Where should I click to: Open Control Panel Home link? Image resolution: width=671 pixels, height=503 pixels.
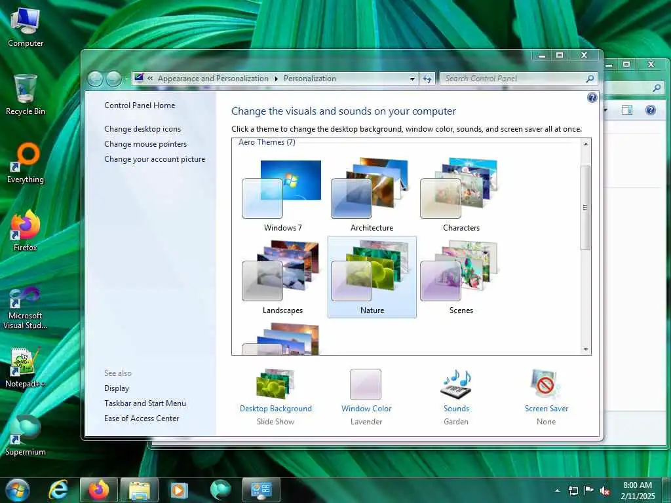140,105
